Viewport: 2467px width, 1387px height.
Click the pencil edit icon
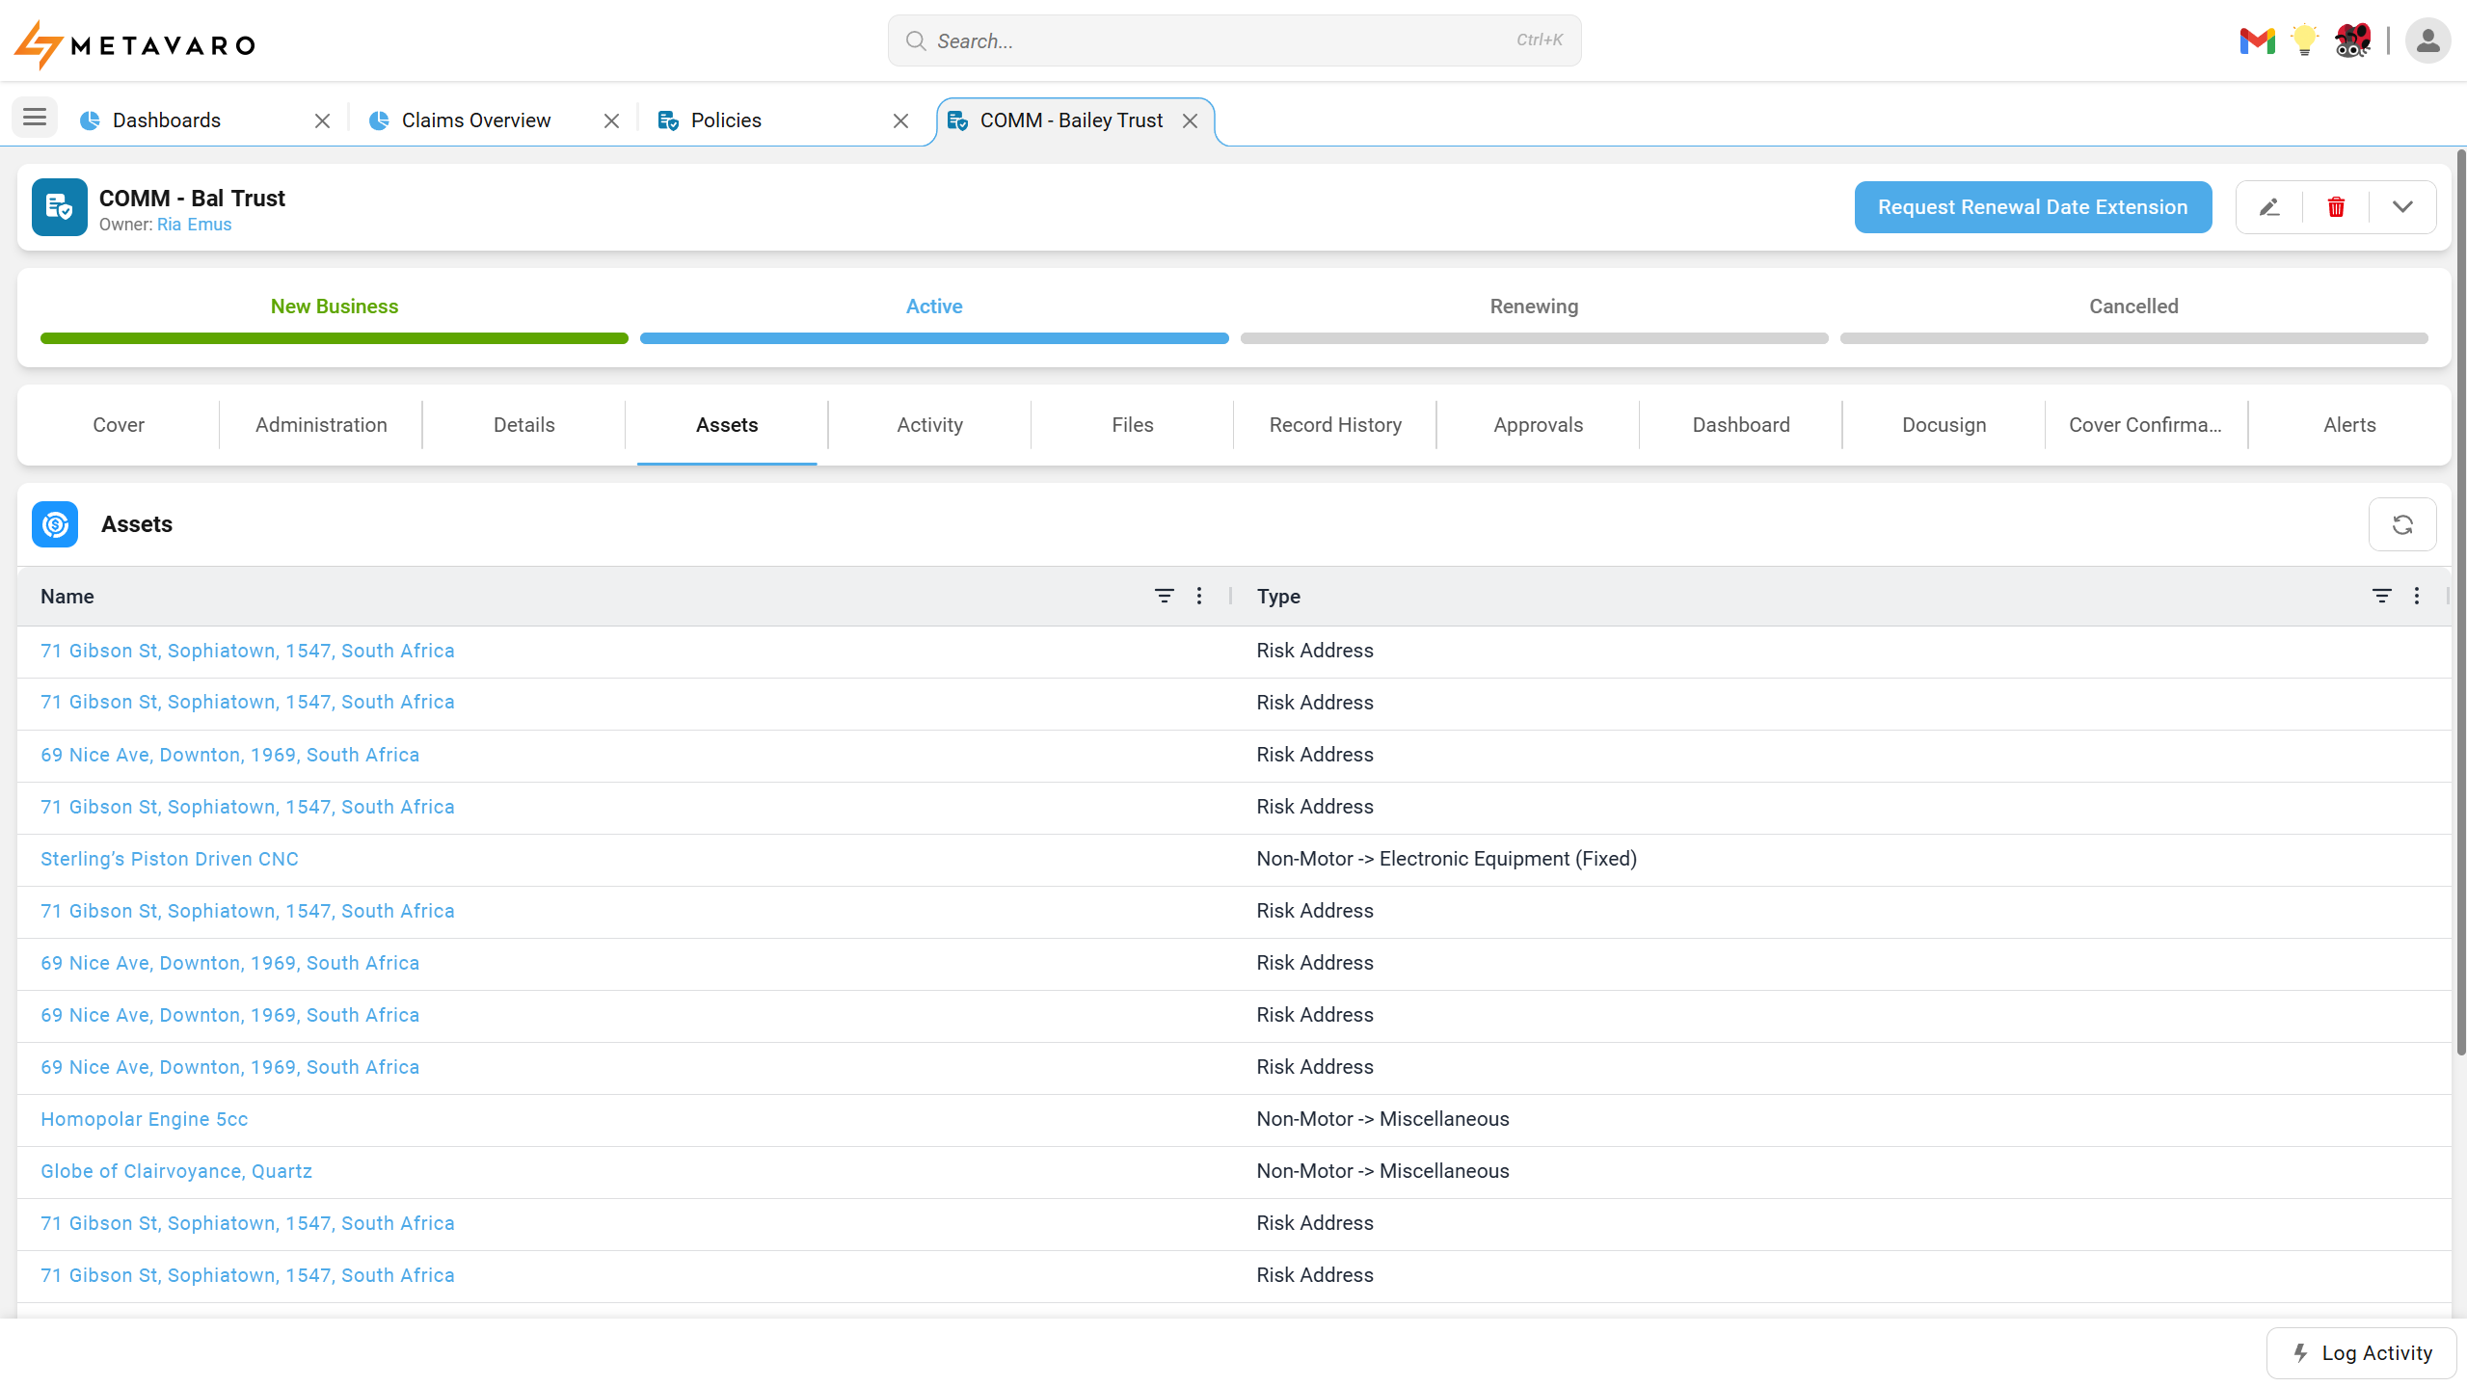click(x=2268, y=207)
